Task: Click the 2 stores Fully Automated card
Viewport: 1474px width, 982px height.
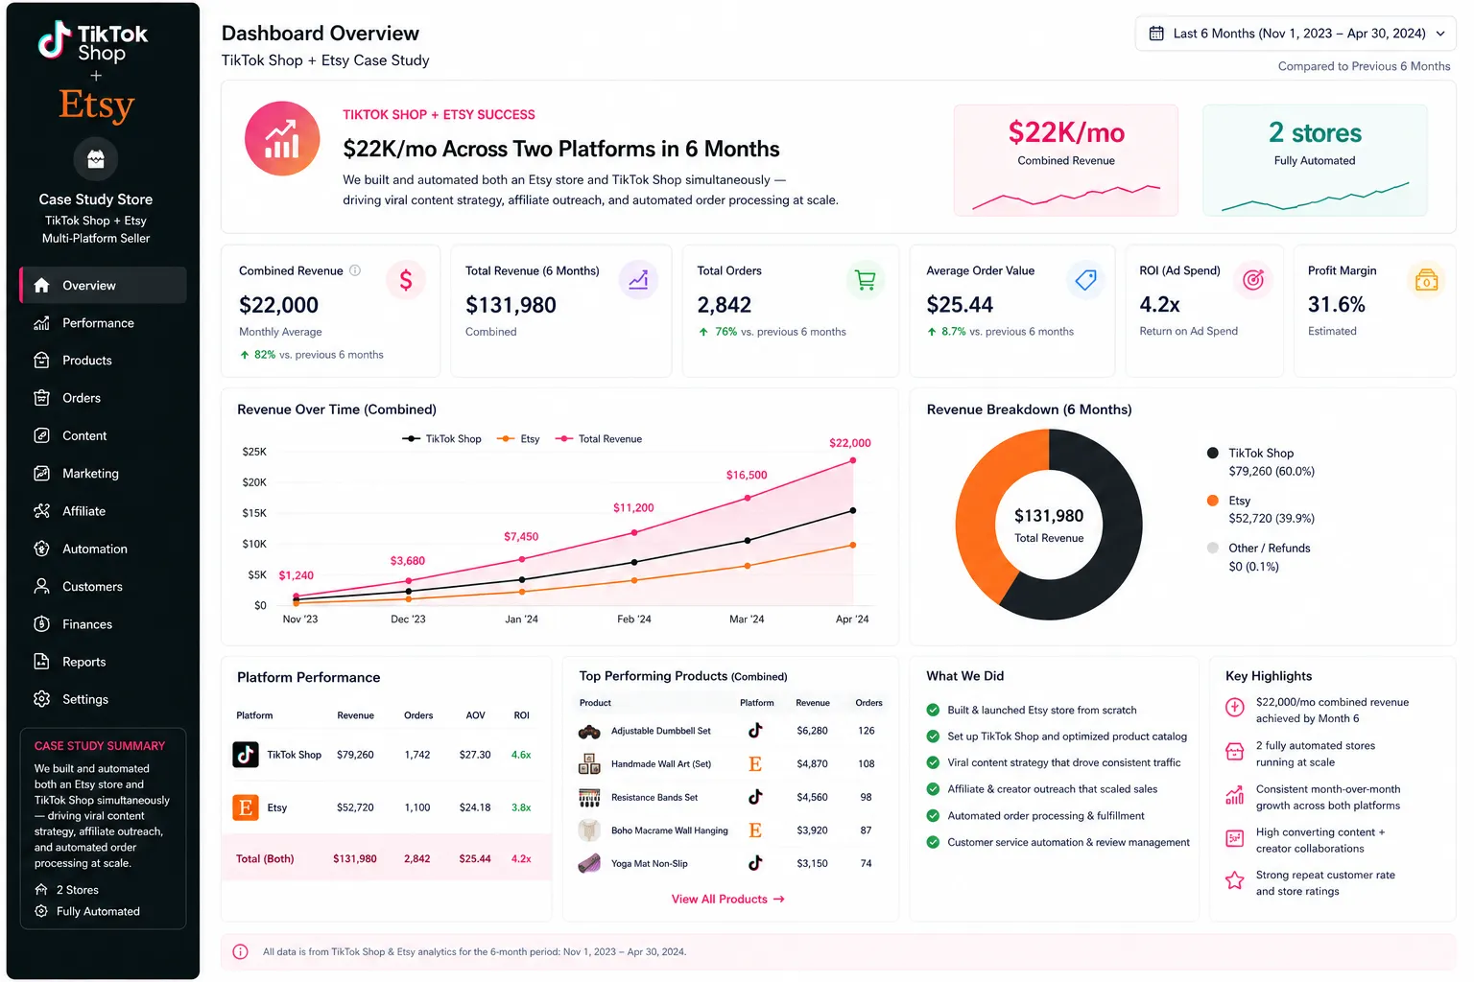Action: [x=1315, y=160]
